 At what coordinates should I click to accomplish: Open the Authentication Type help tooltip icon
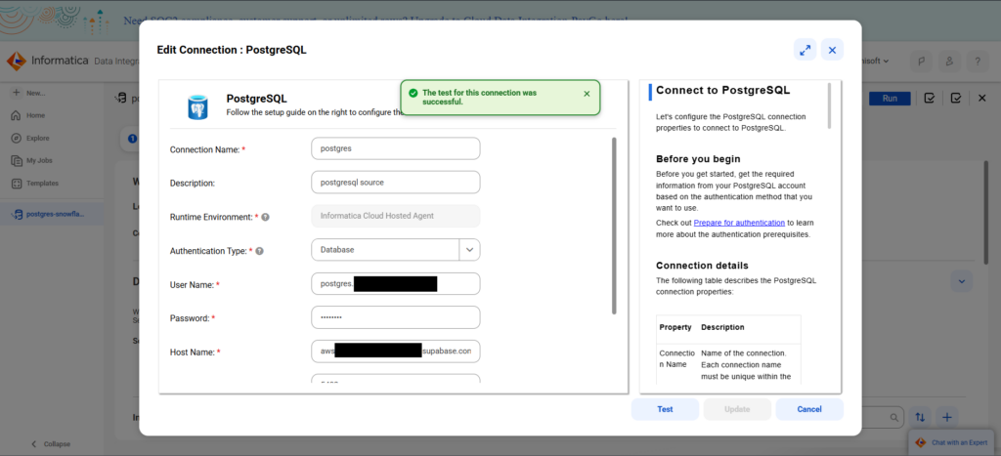point(260,251)
